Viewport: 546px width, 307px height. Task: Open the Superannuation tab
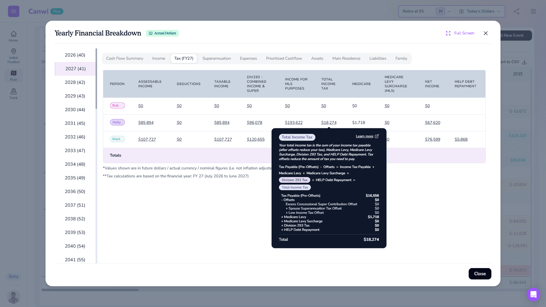click(216, 58)
